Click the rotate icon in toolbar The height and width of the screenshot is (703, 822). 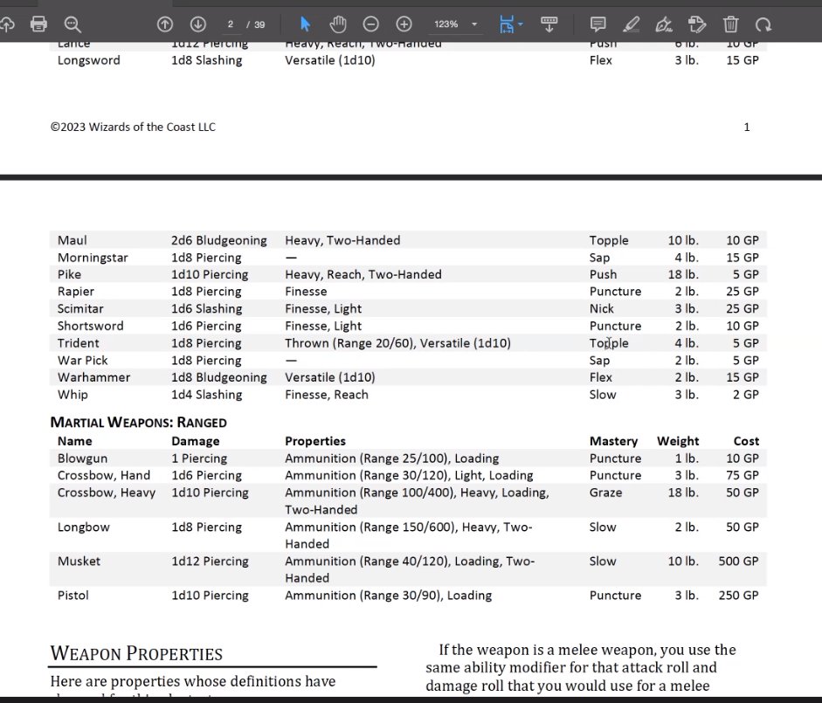763,24
